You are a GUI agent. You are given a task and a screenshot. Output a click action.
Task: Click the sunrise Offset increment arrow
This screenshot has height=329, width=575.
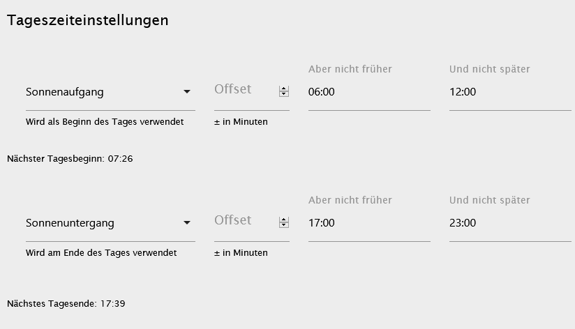pyautogui.click(x=284, y=89)
